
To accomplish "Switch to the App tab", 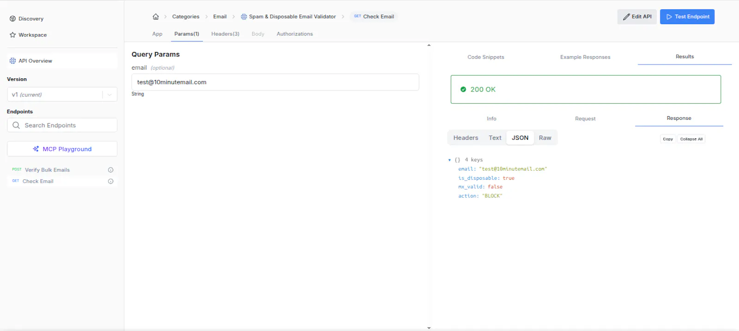I will pyautogui.click(x=157, y=34).
